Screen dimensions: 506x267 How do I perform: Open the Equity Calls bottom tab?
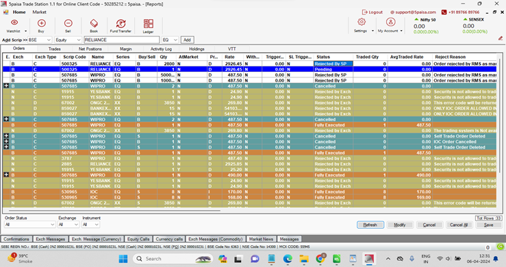[x=138, y=239]
